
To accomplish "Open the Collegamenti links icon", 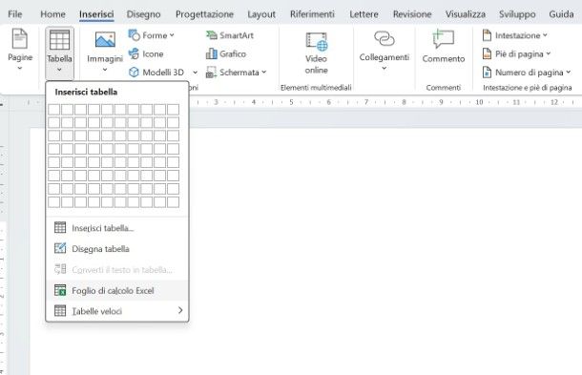I will 385,38.
